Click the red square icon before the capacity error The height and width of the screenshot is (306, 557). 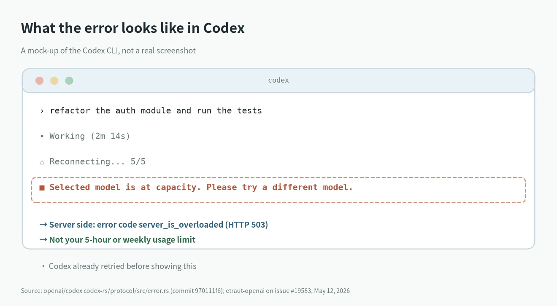42,188
